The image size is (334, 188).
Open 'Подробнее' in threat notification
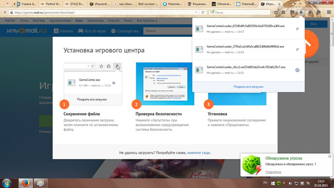click(x=273, y=172)
